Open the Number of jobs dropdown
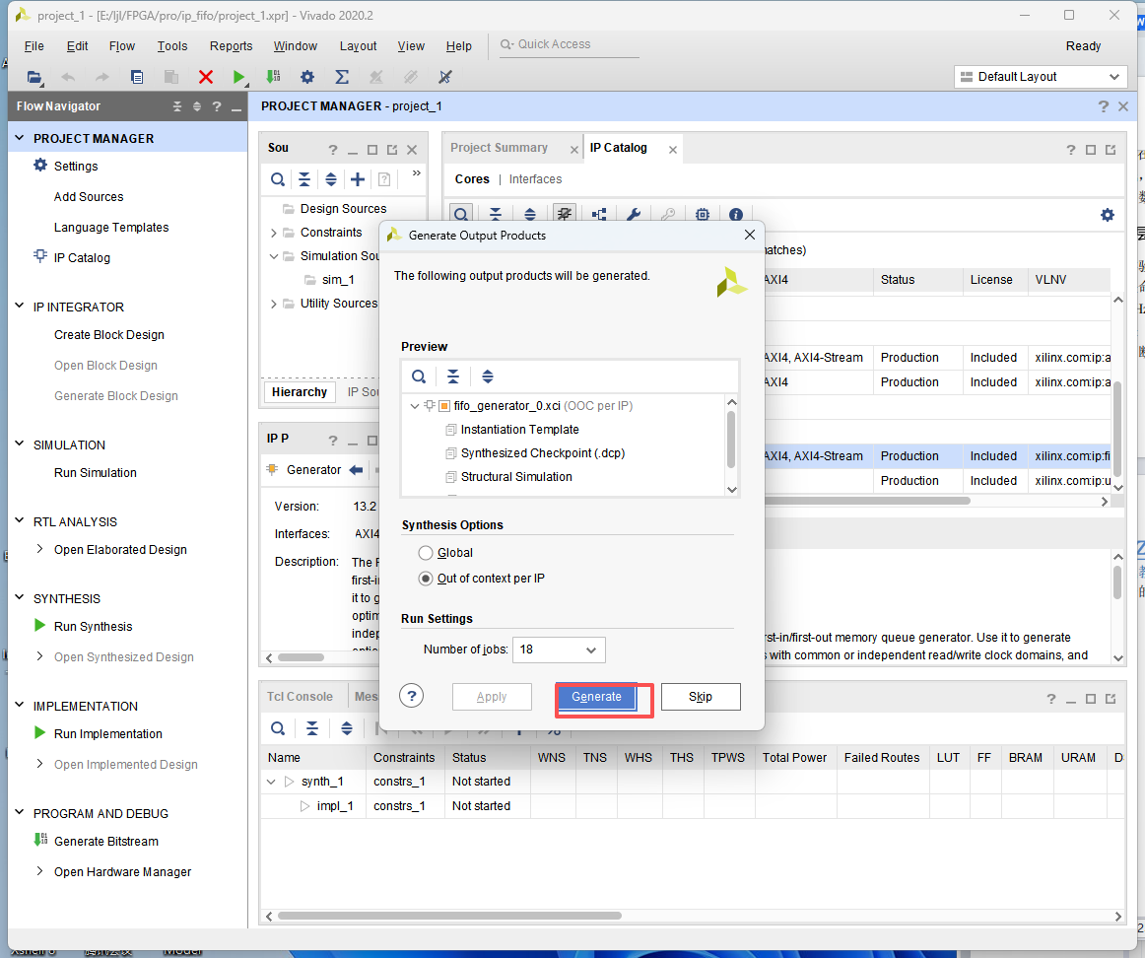 coord(560,650)
